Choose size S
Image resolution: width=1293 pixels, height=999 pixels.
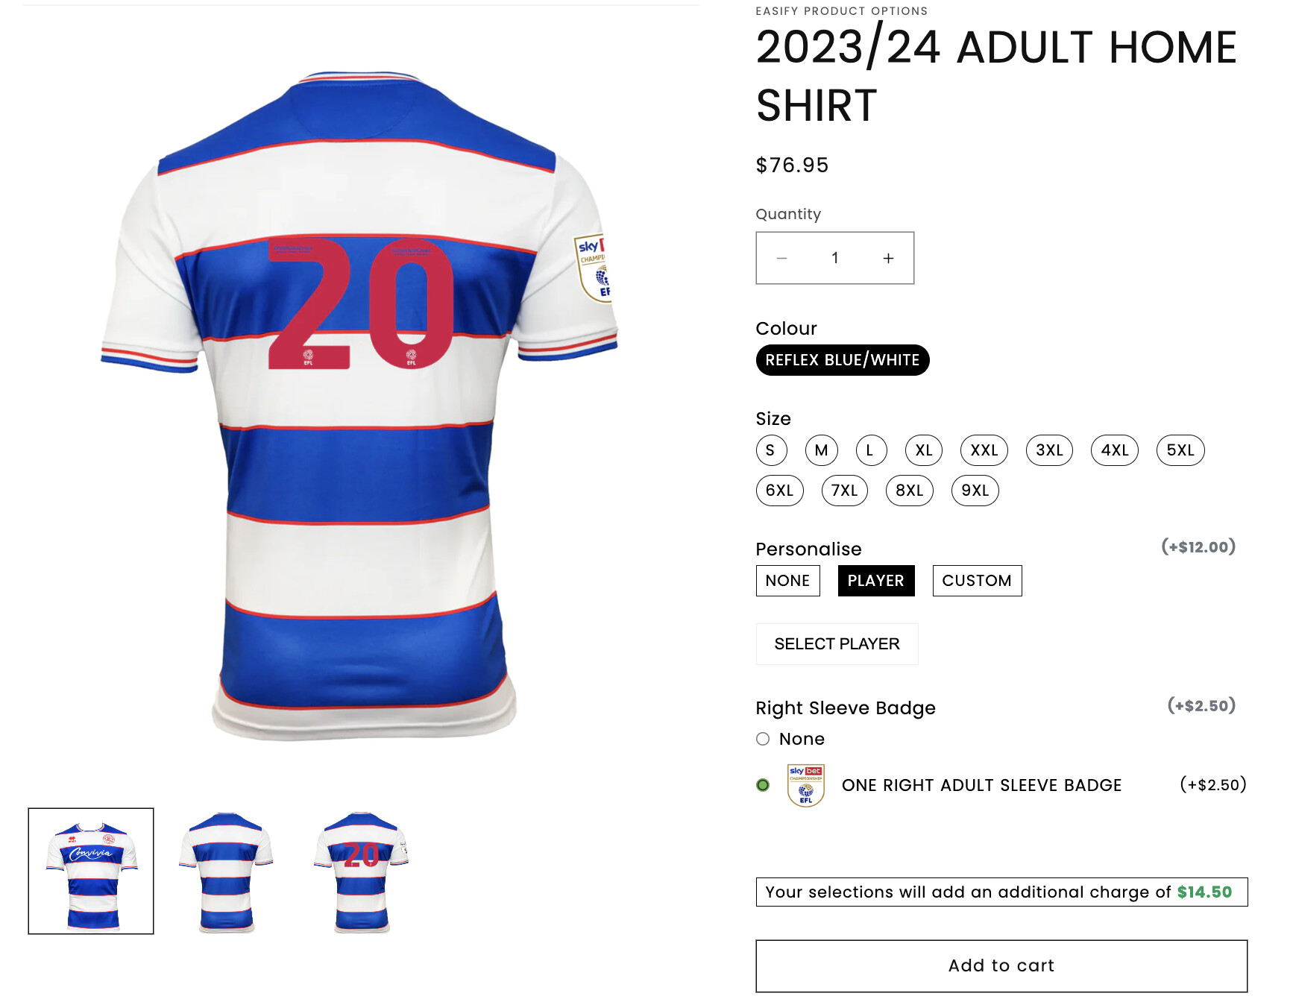[x=770, y=450]
